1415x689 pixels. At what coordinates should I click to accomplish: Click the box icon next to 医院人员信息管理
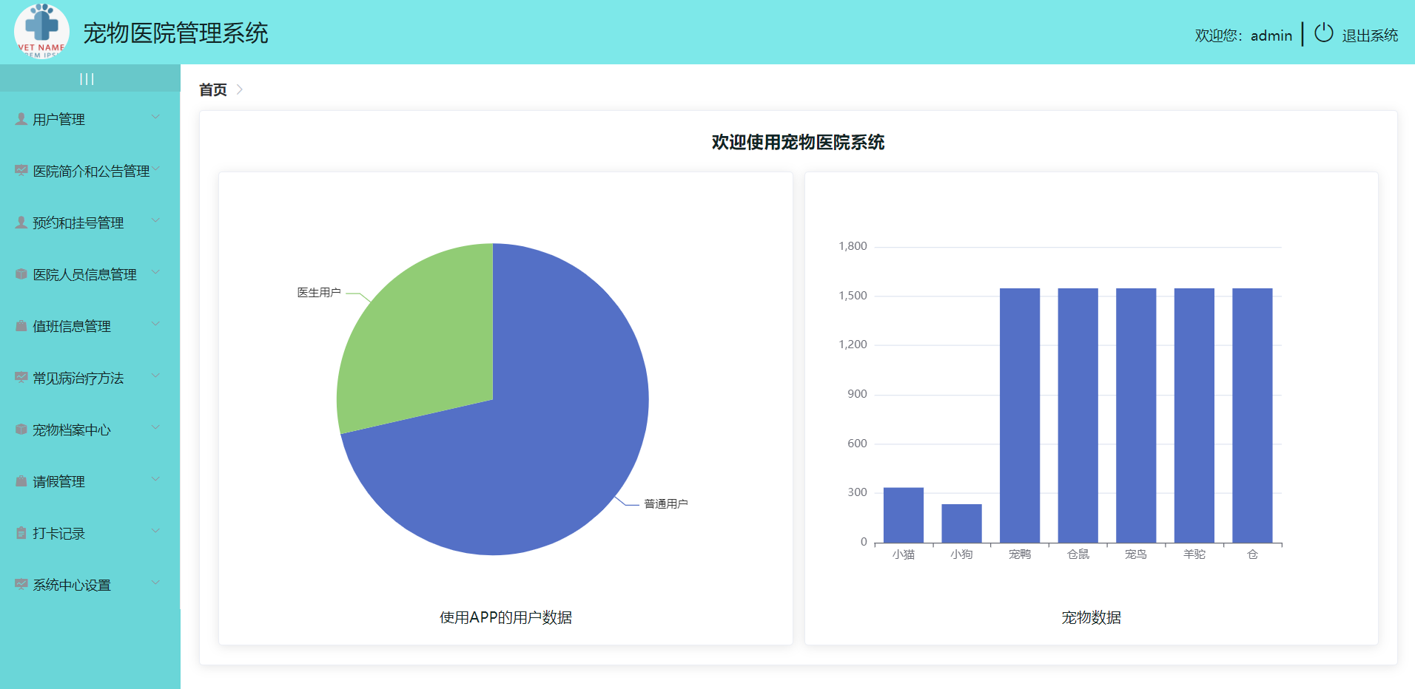tap(20, 274)
